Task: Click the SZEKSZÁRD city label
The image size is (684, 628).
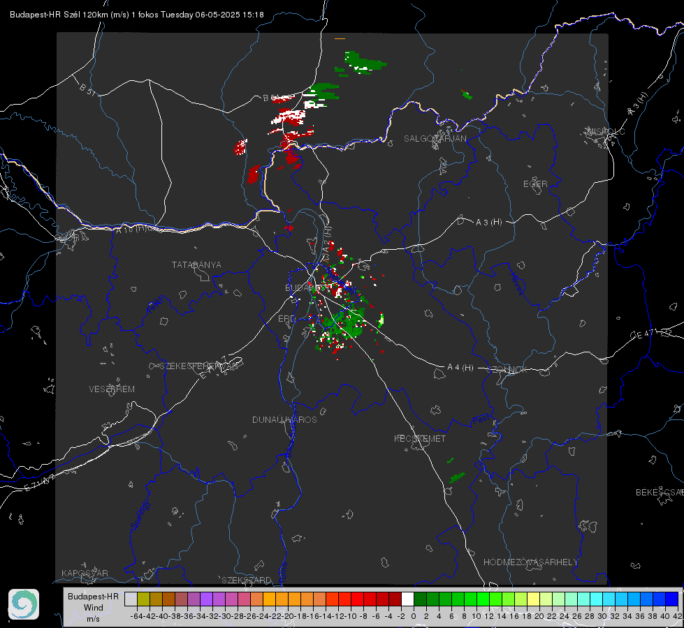Action: pyautogui.click(x=247, y=580)
